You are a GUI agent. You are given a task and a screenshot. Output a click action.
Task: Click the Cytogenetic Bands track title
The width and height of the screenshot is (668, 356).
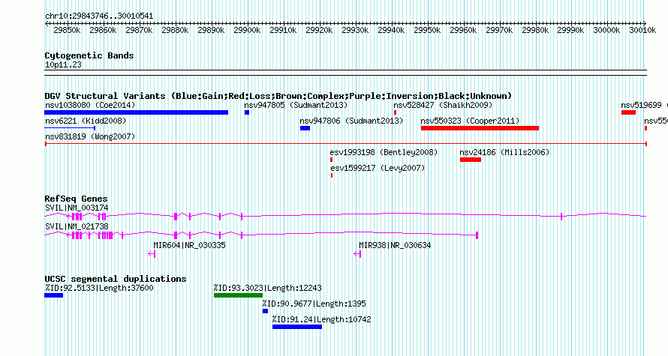pyautogui.click(x=89, y=55)
